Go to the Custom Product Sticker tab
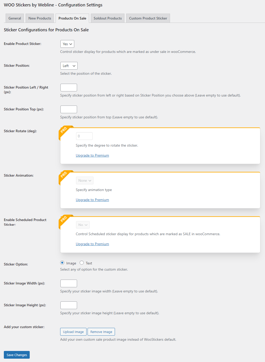The height and width of the screenshot is (362, 265). (x=148, y=18)
